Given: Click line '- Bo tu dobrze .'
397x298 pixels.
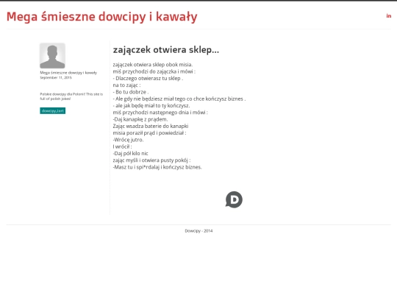Looking at the screenshot, I should point(131,92).
